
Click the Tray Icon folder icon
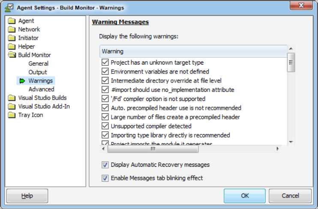12,115
